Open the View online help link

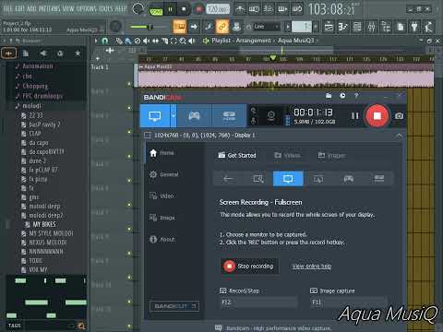312,266
